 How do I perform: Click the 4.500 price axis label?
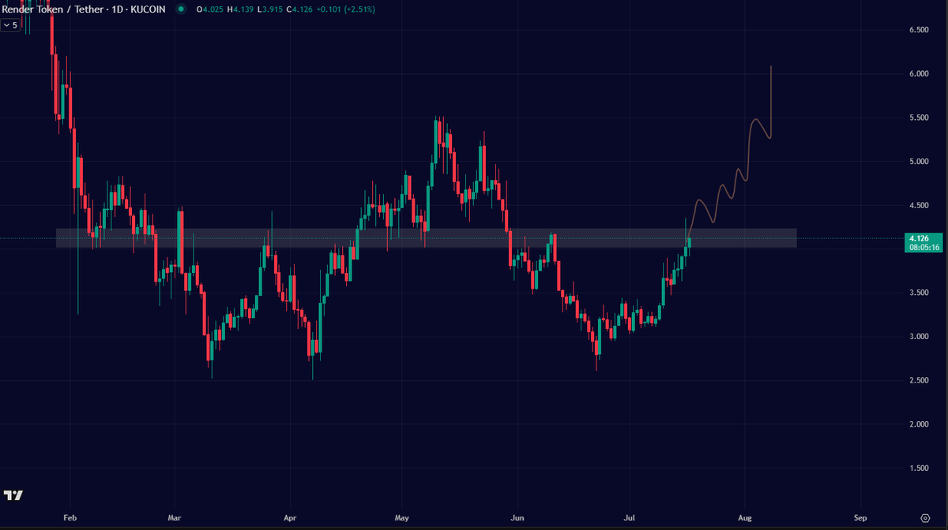pos(918,205)
